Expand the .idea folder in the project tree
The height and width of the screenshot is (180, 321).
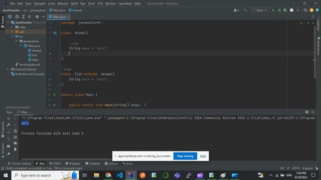(12, 27)
